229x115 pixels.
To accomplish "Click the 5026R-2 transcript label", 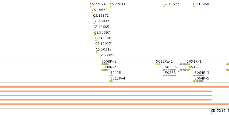I will pos(172,73).
